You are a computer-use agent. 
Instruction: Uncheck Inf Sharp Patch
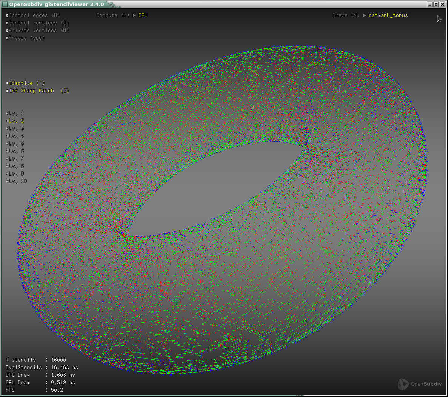tap(7, 91)
